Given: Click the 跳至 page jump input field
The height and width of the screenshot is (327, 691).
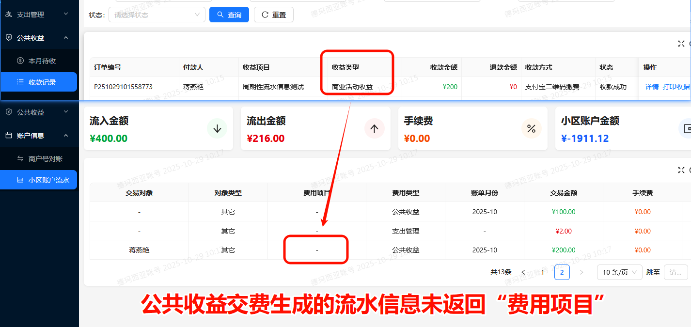Looking at the screenshot, I should 675,272.
